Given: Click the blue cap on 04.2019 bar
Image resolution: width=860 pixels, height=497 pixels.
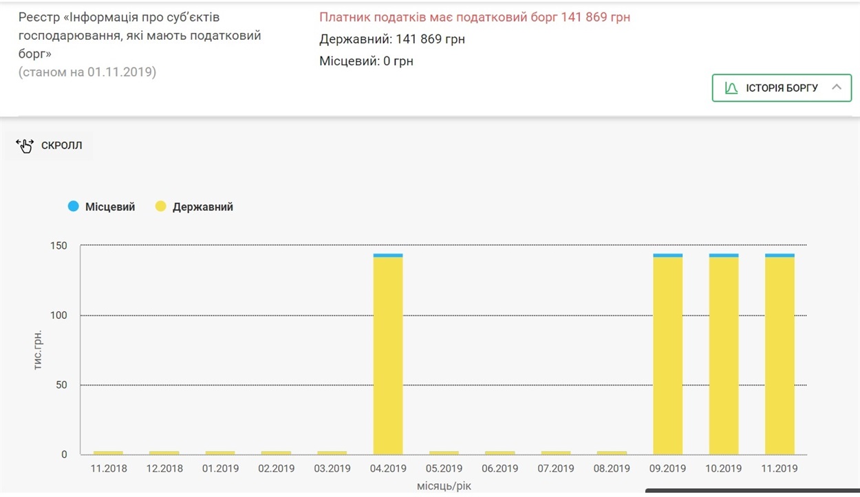Looking at the screenshot, I should coord(388,255).
